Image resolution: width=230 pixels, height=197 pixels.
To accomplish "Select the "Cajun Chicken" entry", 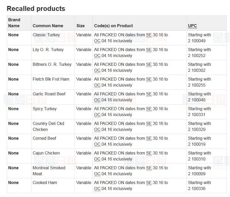I will click(x=46, y=153).
